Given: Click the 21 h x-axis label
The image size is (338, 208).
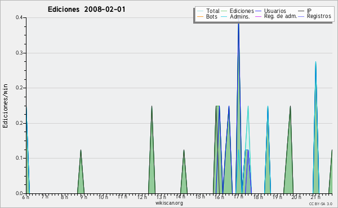Looking at the screenshot, I should click(x=315, y=197).
